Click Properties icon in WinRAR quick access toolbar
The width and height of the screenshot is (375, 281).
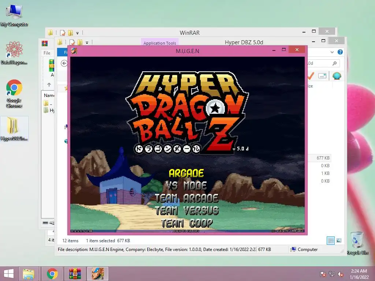tap(63, 33)
